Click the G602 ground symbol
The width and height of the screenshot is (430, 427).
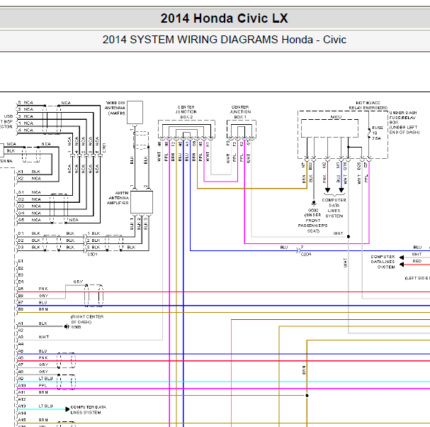pos(314,204)
